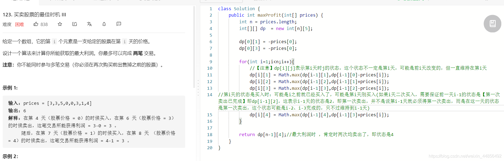Click the sentence starting 给定一个数组

pos(77,42)
